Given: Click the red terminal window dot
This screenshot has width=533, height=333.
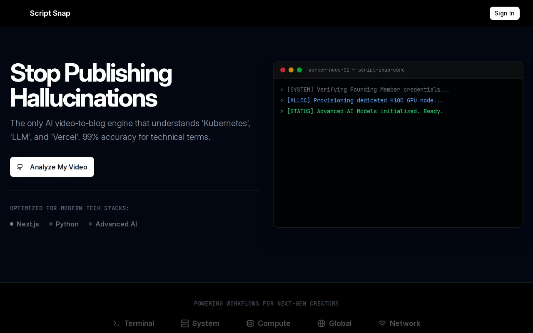Looking at the screenshot, I should (283, 70).
